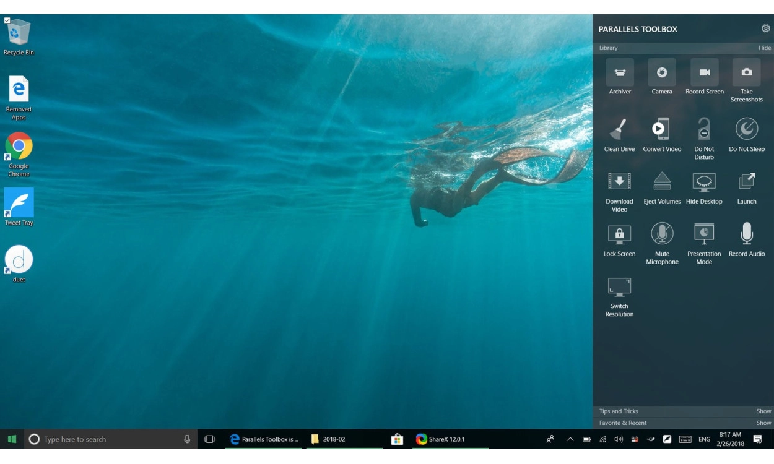Screen dimensions: 774x464
Task: Switch to ShareX 12.0.1 taskbar item
Action: tap(446, 439)
